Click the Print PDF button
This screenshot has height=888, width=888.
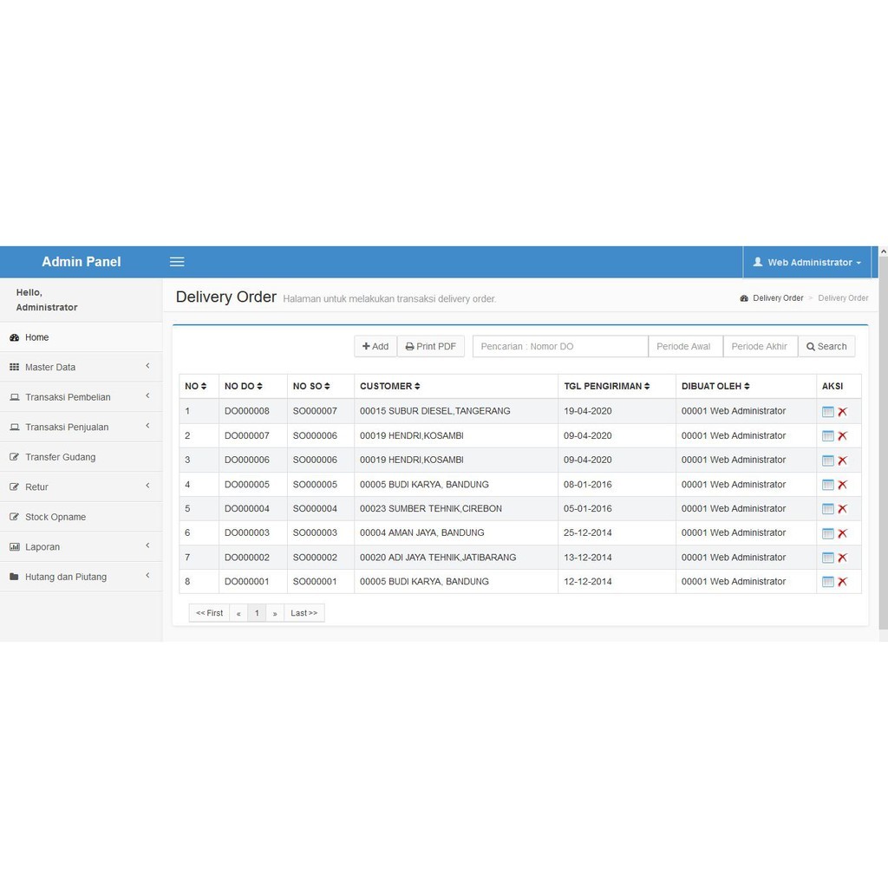[430, 345]
